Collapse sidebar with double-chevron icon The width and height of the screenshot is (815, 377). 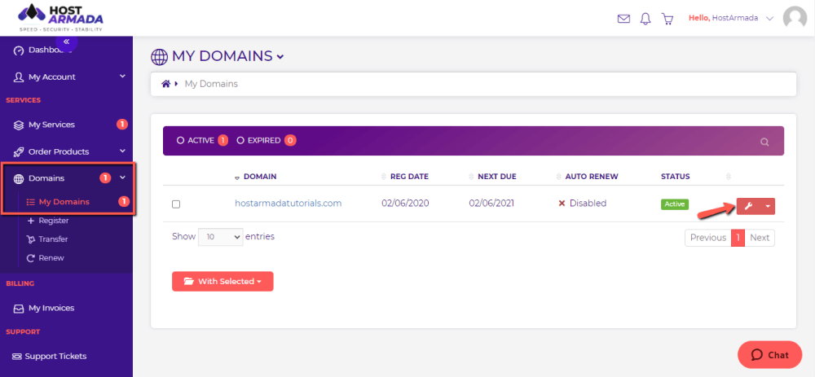coord(66,41)
